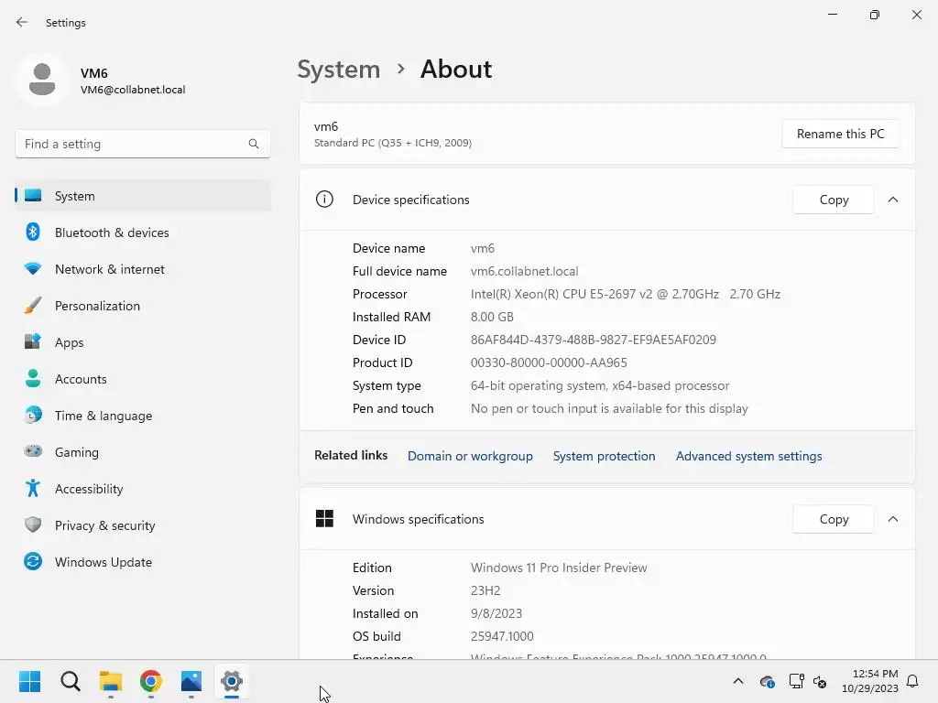The image size is (938, 703).
Task: Click the Device specifications info icon
Action: pos(324,199)
